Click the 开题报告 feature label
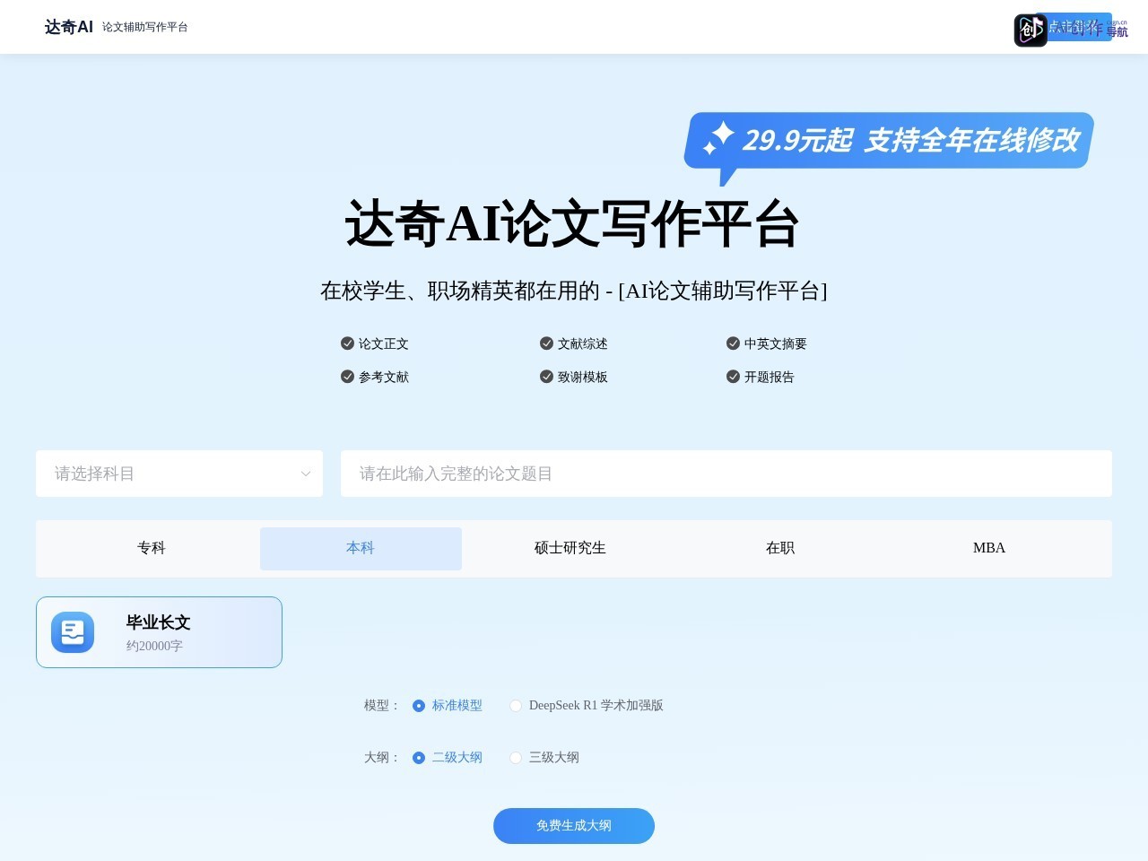 click(770, 378)
